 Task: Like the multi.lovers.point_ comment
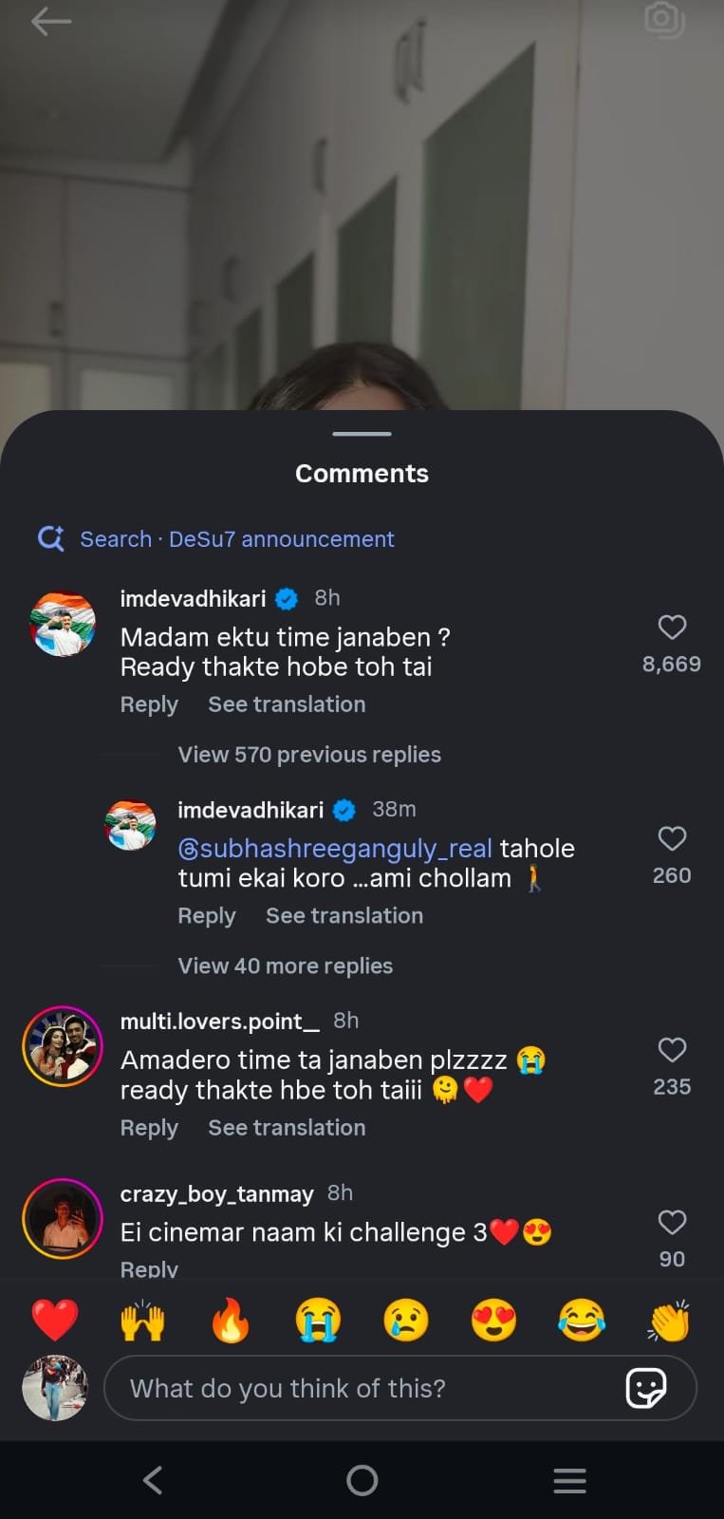[672, 1050]
